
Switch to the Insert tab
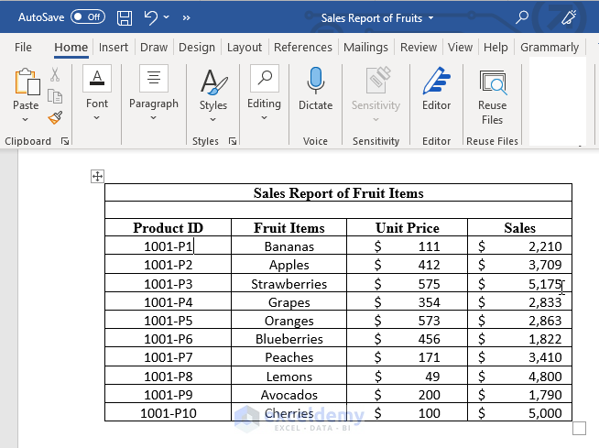pos(114,47)
